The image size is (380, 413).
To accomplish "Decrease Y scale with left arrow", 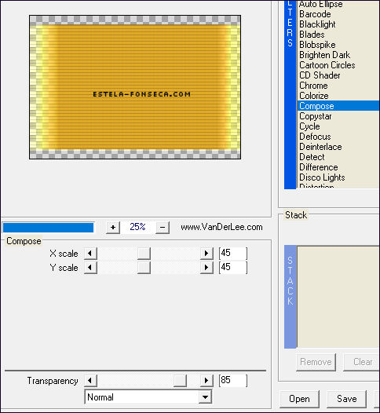I will click(x=90, y=268).
